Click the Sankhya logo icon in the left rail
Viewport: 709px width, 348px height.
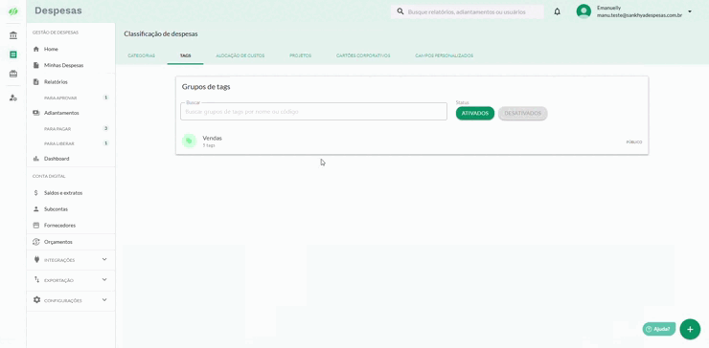[x=13, y=11]
